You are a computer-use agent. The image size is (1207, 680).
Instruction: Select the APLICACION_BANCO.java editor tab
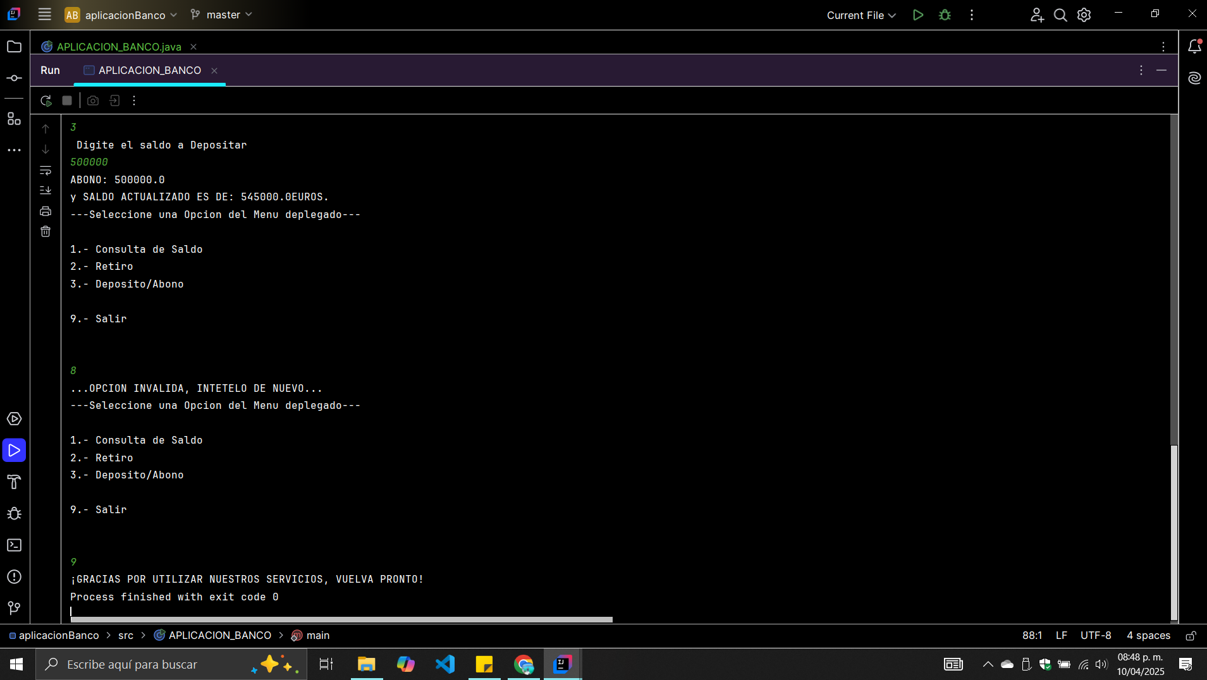click(x=112, y=47)
